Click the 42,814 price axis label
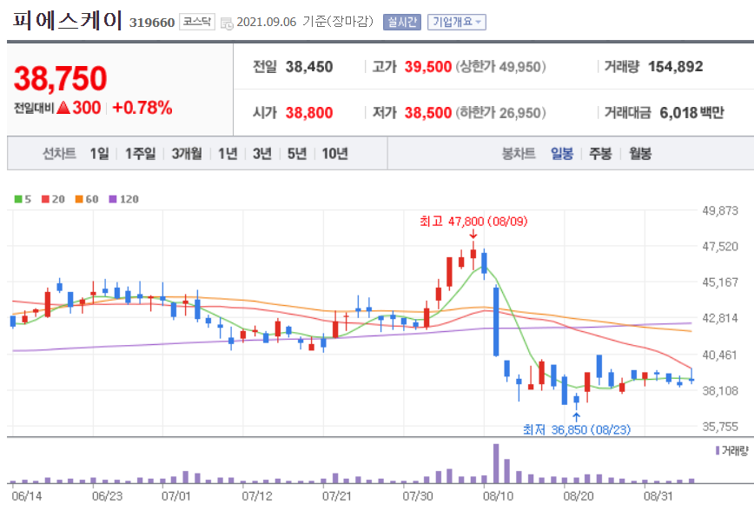Screen dimensions: 754x511 click(x=720, y=318)
